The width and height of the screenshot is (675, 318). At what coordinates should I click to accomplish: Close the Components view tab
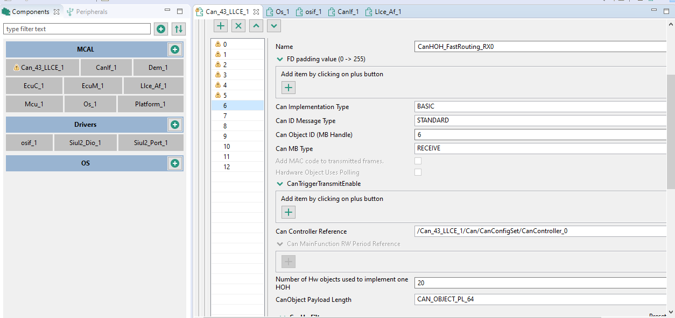click(x=55, y=12)
